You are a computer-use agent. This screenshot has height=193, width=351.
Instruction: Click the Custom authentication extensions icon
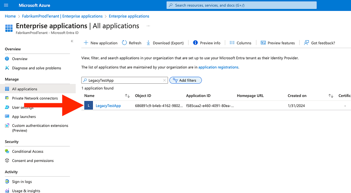point(7,125)
